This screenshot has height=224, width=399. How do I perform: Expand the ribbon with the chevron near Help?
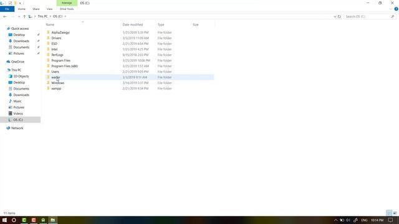click(x=391, y=9)
